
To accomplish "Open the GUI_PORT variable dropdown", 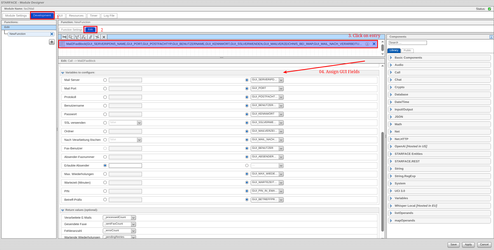I will (281, 89).
